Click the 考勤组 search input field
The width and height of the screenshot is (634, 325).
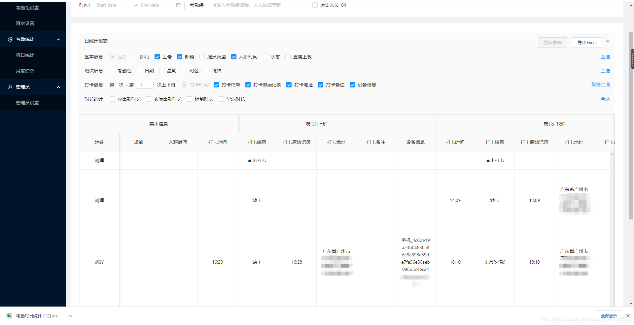click(258, 5)
